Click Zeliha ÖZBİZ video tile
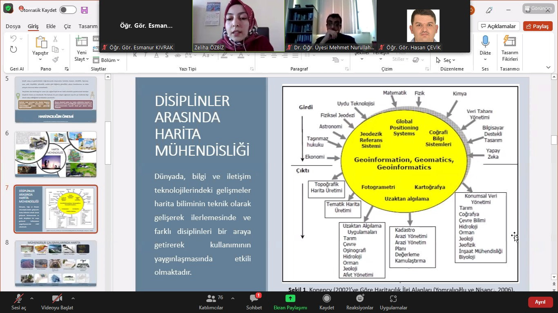The image size is (558, 313). pos(239,26)
